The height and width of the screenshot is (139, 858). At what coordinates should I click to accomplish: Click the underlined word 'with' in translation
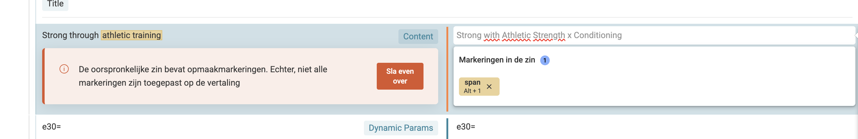[x=491, y=35]
